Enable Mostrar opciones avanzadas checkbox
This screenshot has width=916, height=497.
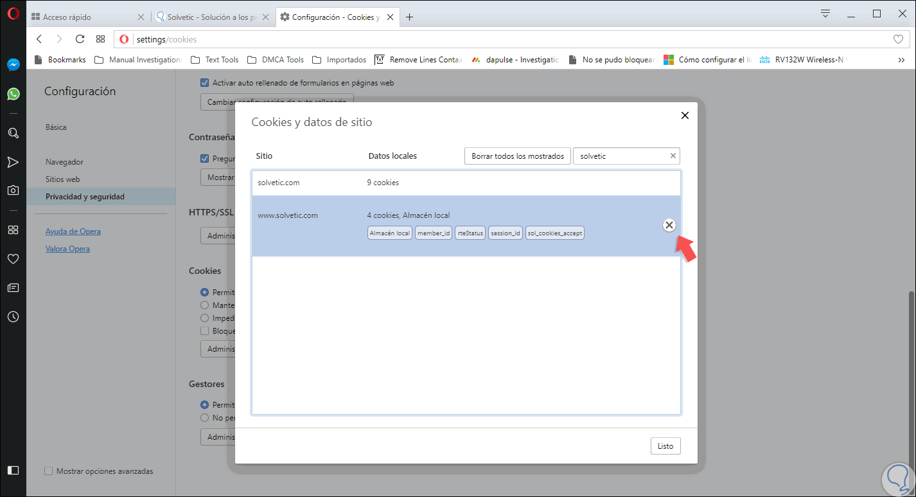48,471
